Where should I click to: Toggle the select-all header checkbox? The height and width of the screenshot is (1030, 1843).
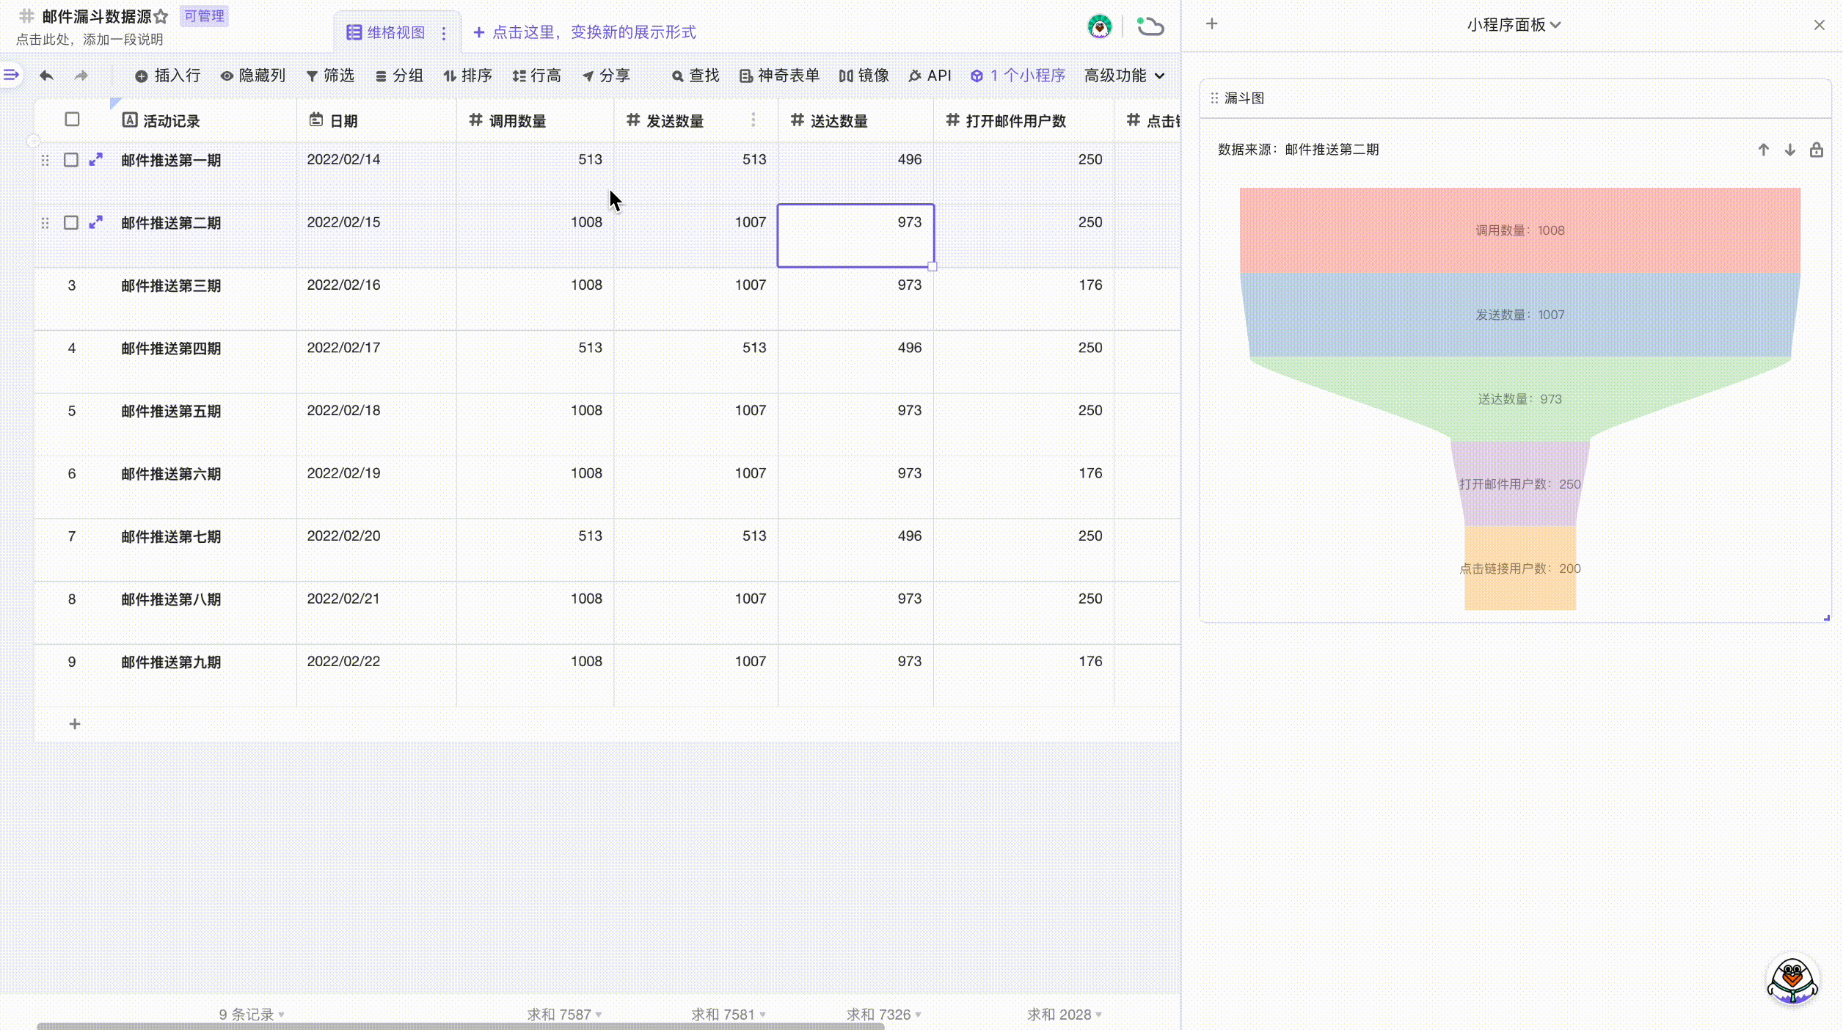tap(72, 120)
